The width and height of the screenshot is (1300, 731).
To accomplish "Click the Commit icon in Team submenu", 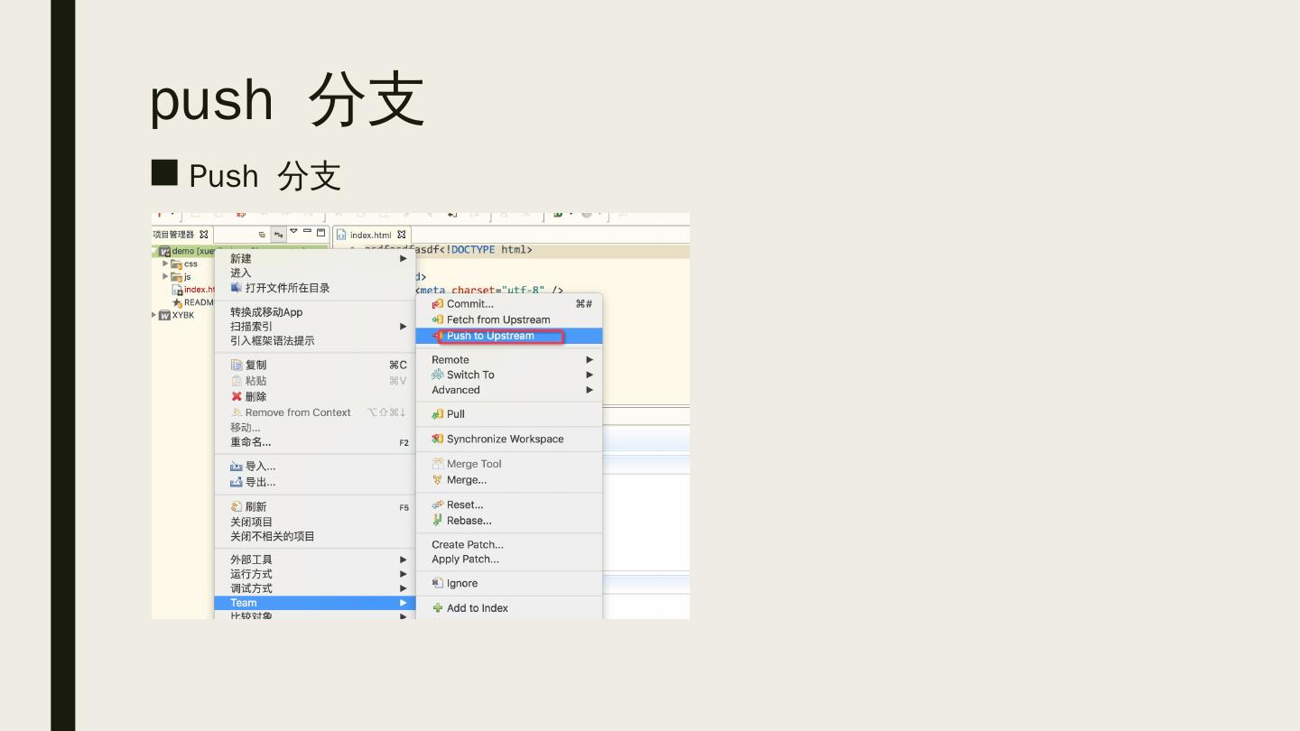I will point(438,304).
